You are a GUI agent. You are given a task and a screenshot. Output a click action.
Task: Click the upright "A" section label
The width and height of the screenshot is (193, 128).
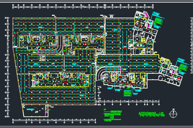pyautogui.click(x=46, y=102)
